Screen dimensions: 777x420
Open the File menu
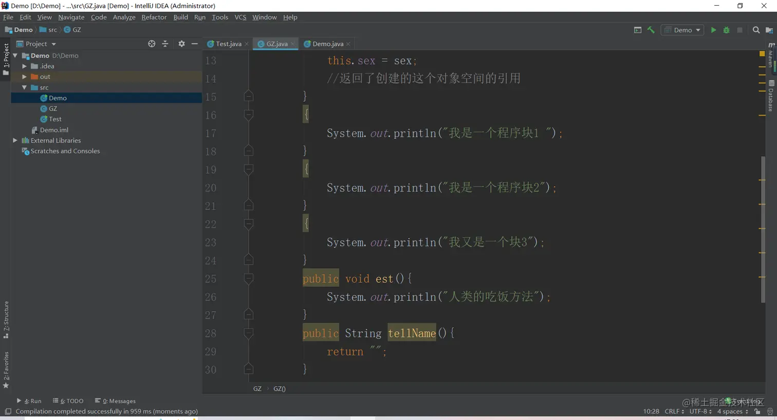(x=8, y=17)
